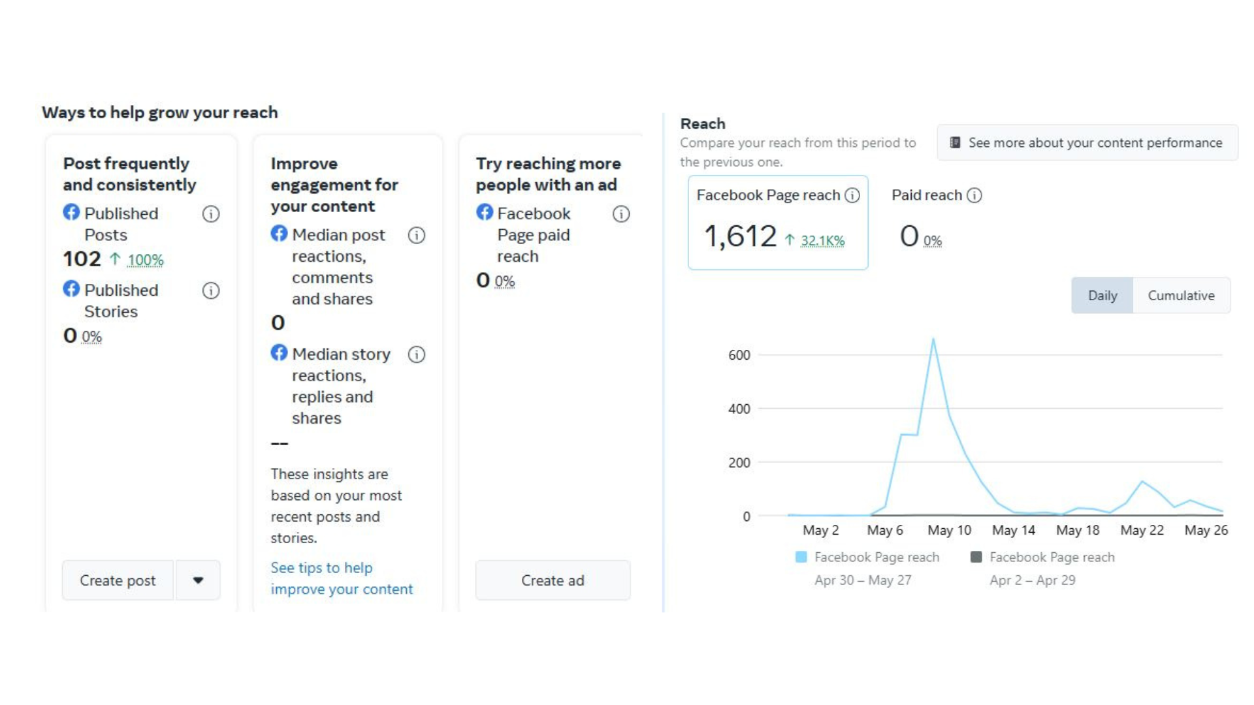1254x705 pixels.
Task: Click Facebook logo next to Published Posts
Action: tap(71, 212)
